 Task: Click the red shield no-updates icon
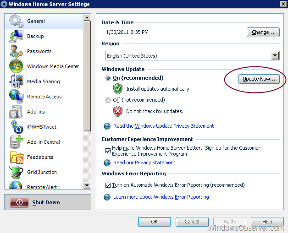coord(118,111)
